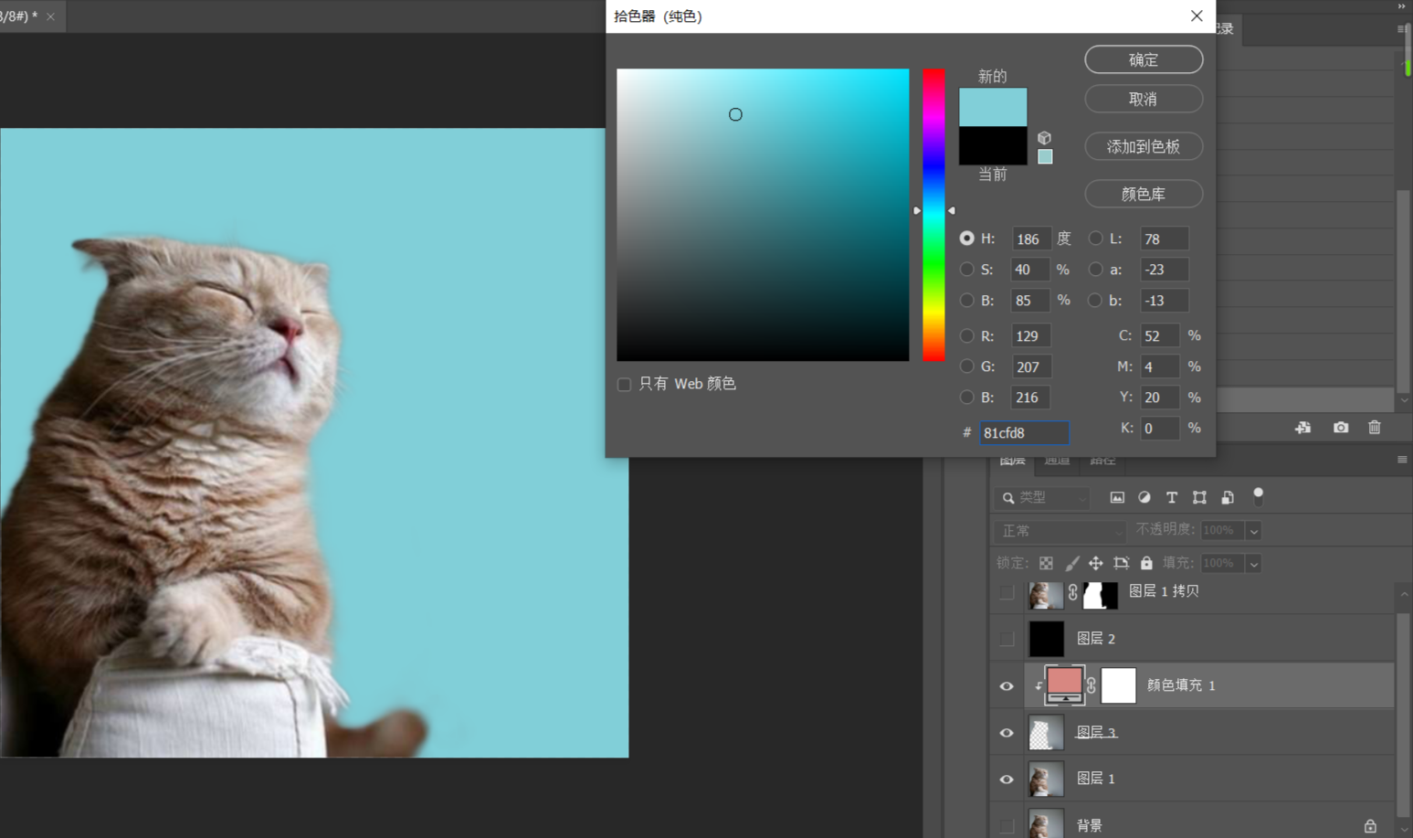The width and height of the screenshot is (1413, 838).
Task: Enable the 只有 Web 颜色 checkbox
Action: (x=624, y=384)
